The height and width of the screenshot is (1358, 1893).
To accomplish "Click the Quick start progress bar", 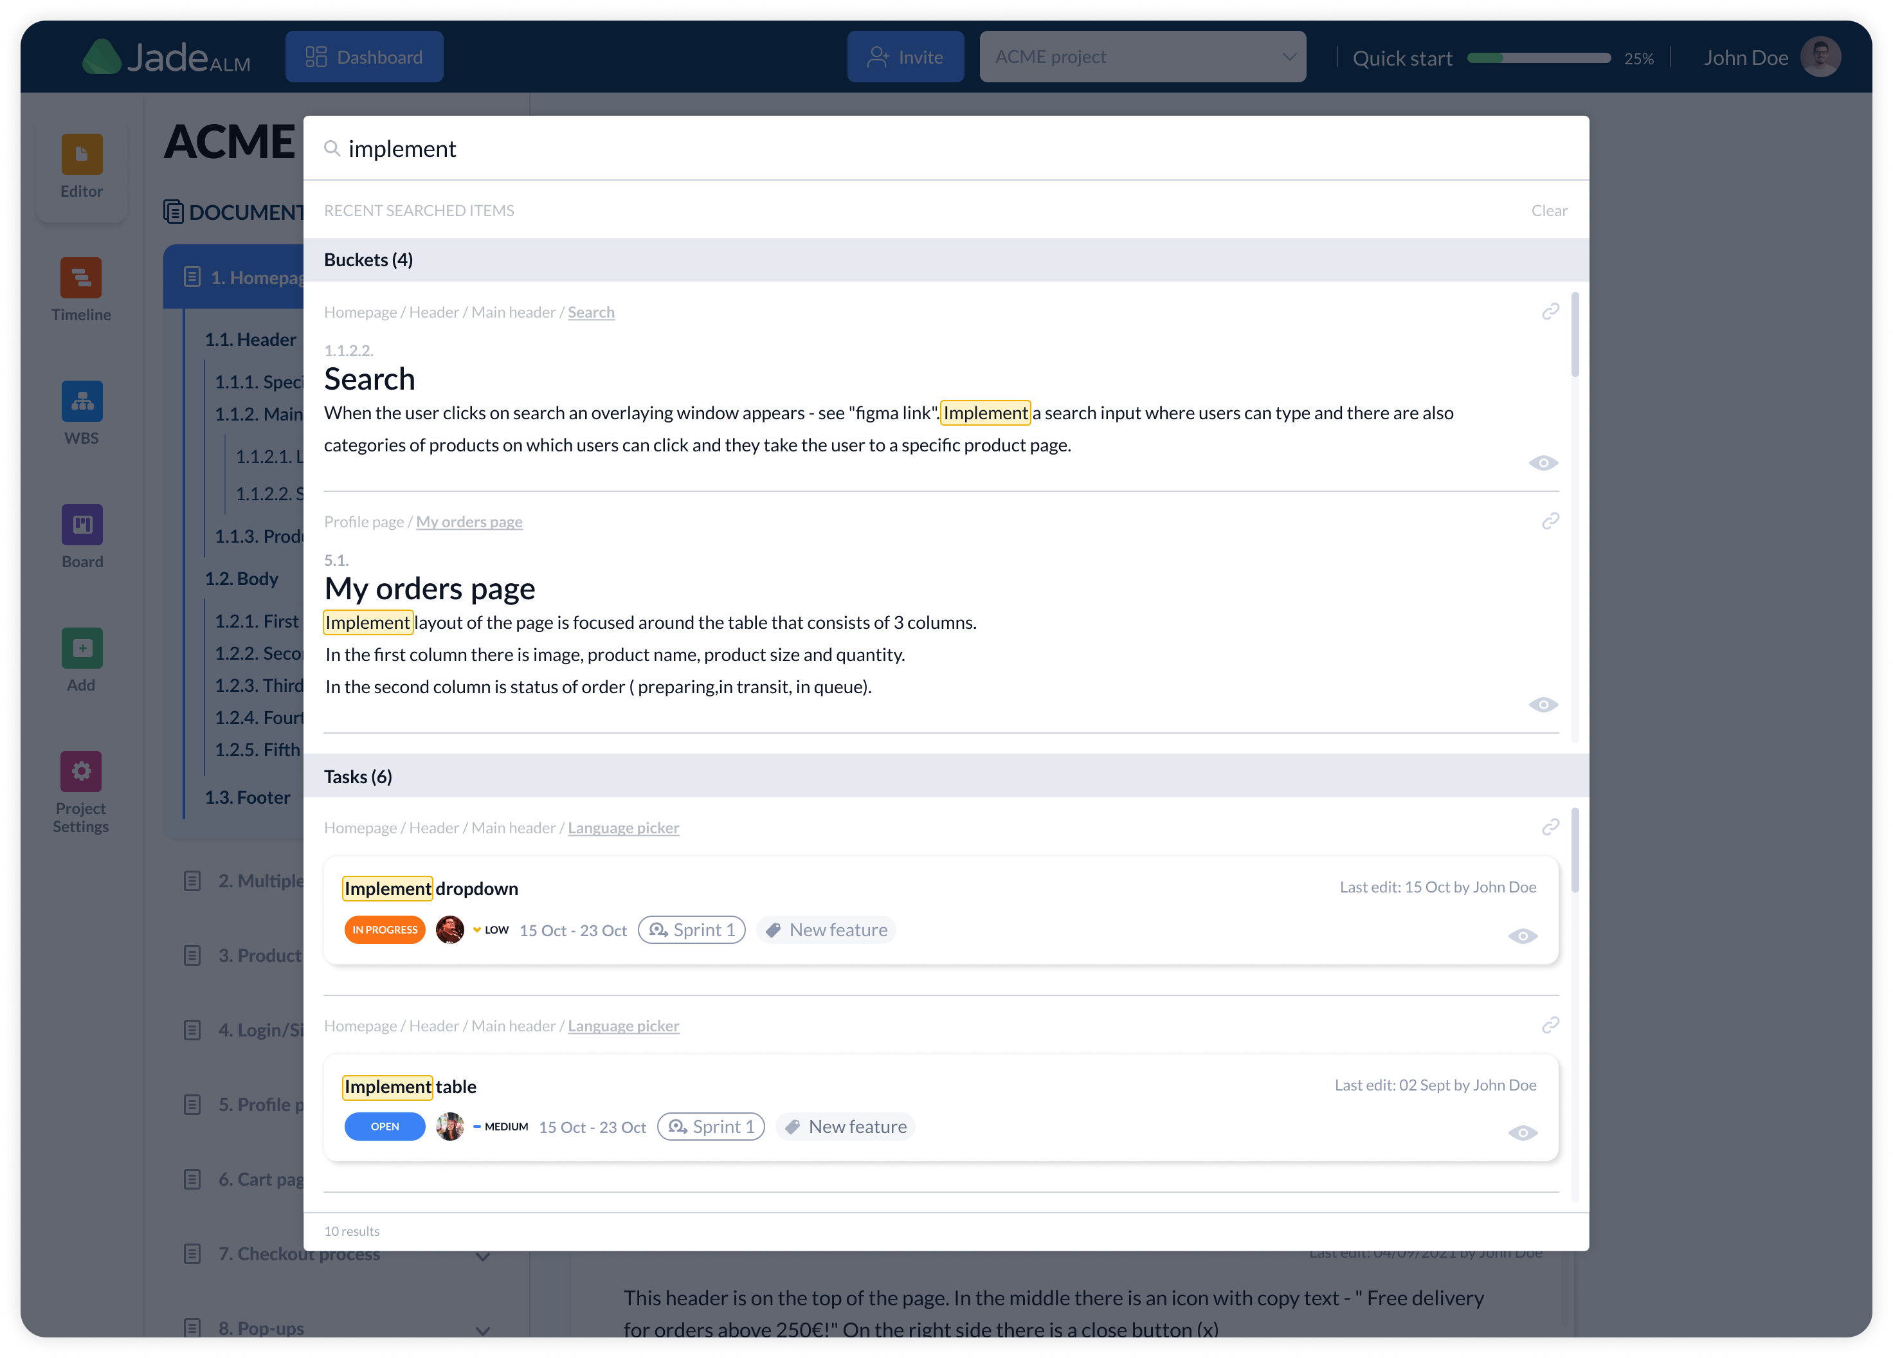I will (1539, 58).
